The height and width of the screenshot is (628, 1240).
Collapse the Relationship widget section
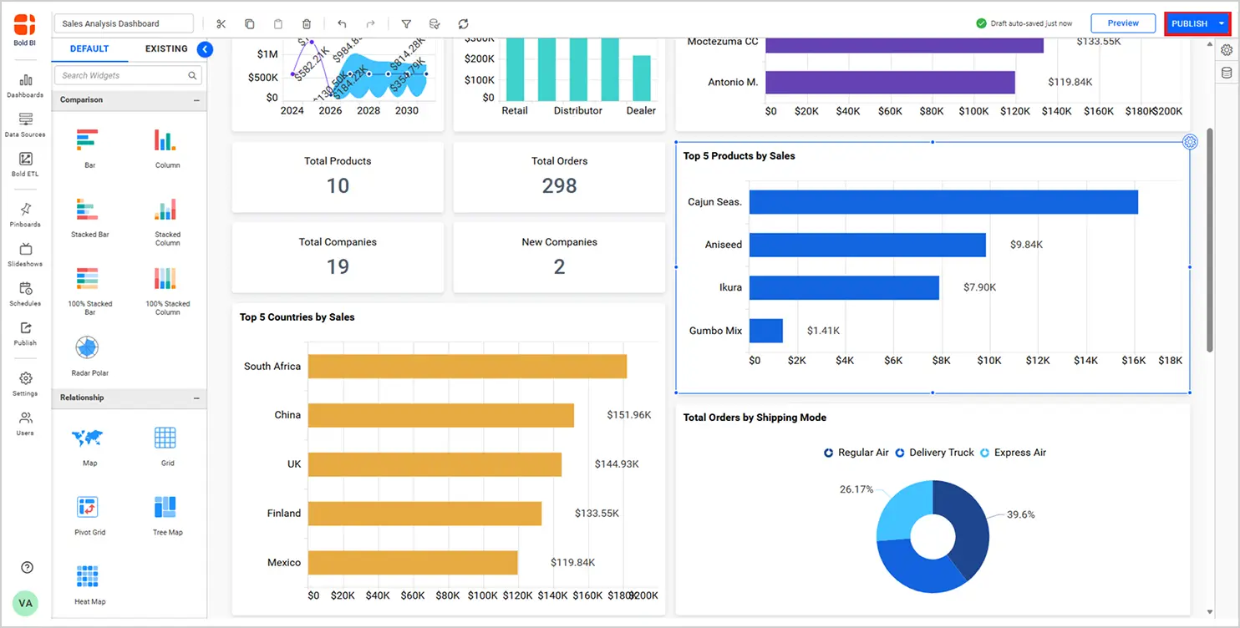pos(196,398)
